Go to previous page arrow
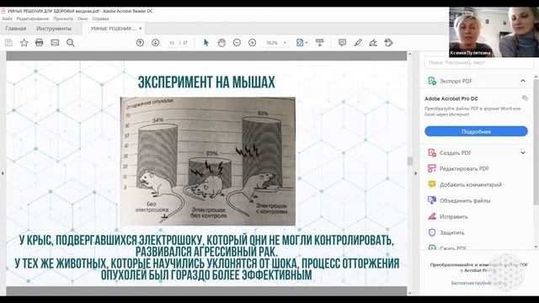Viewport: 539px width, 303px height. click(x=140, y=43)
